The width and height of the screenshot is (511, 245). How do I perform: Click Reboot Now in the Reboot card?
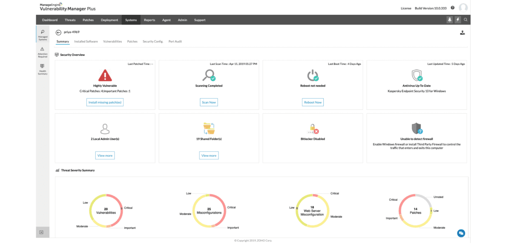313,102
